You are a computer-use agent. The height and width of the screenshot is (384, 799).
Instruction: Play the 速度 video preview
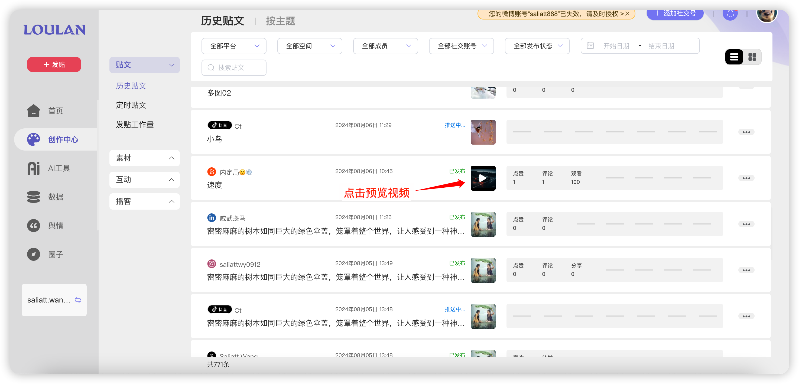tap(483, 178)
